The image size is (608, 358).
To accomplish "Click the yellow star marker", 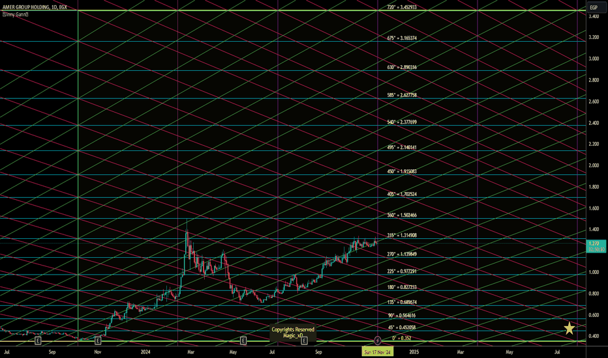I will click(570, 328).
